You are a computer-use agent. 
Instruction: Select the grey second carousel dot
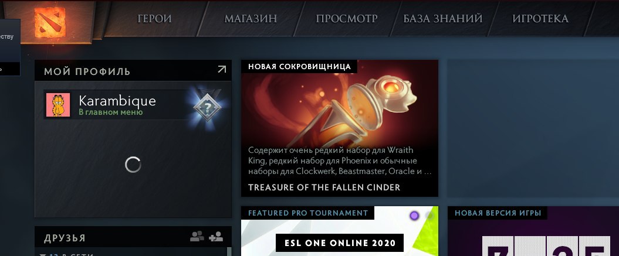point(430,216)
